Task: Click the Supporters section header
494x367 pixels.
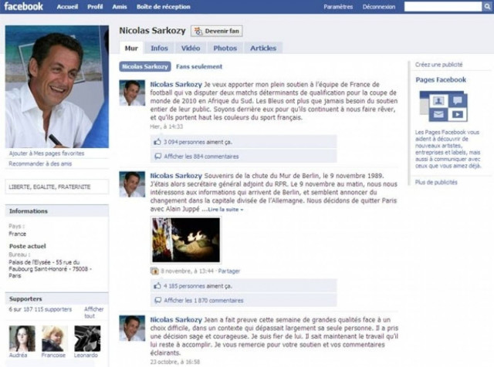Action: [57, 298]
